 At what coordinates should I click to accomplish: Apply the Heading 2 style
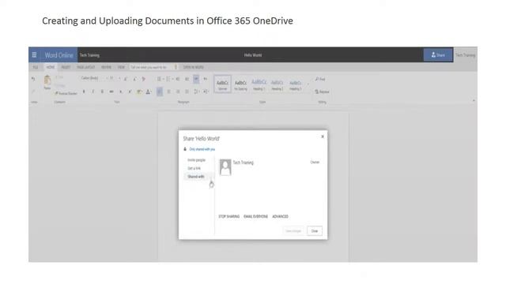coord(277,84)
